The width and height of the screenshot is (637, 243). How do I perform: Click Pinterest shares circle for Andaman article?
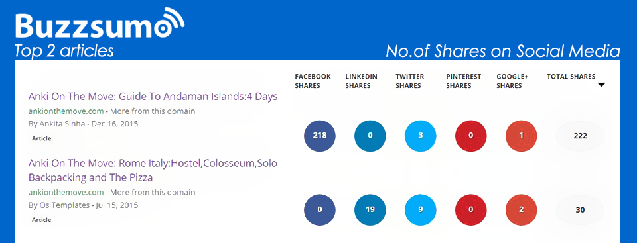tap(471, 136)
